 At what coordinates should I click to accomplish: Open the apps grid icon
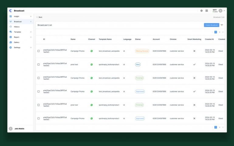[207, 11]
